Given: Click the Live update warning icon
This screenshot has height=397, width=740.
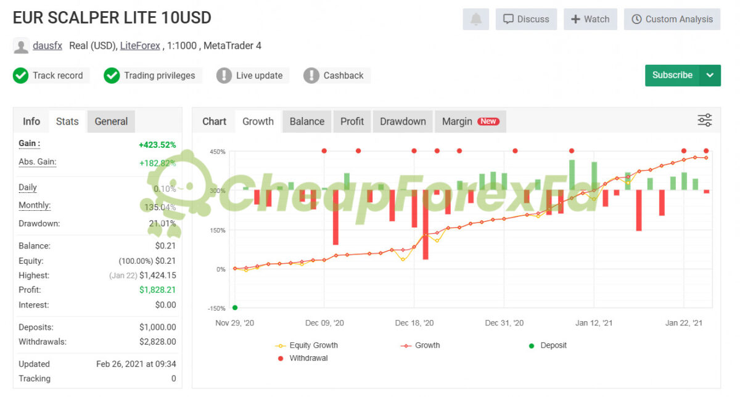Looking at the screenshot, I should click(224, 76).
